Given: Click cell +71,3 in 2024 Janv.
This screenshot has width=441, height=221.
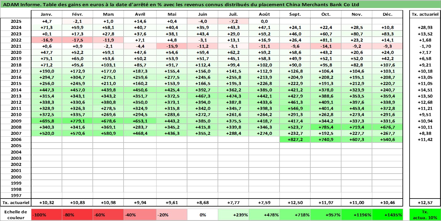Looking at the screenshot, I should [47, 27].
